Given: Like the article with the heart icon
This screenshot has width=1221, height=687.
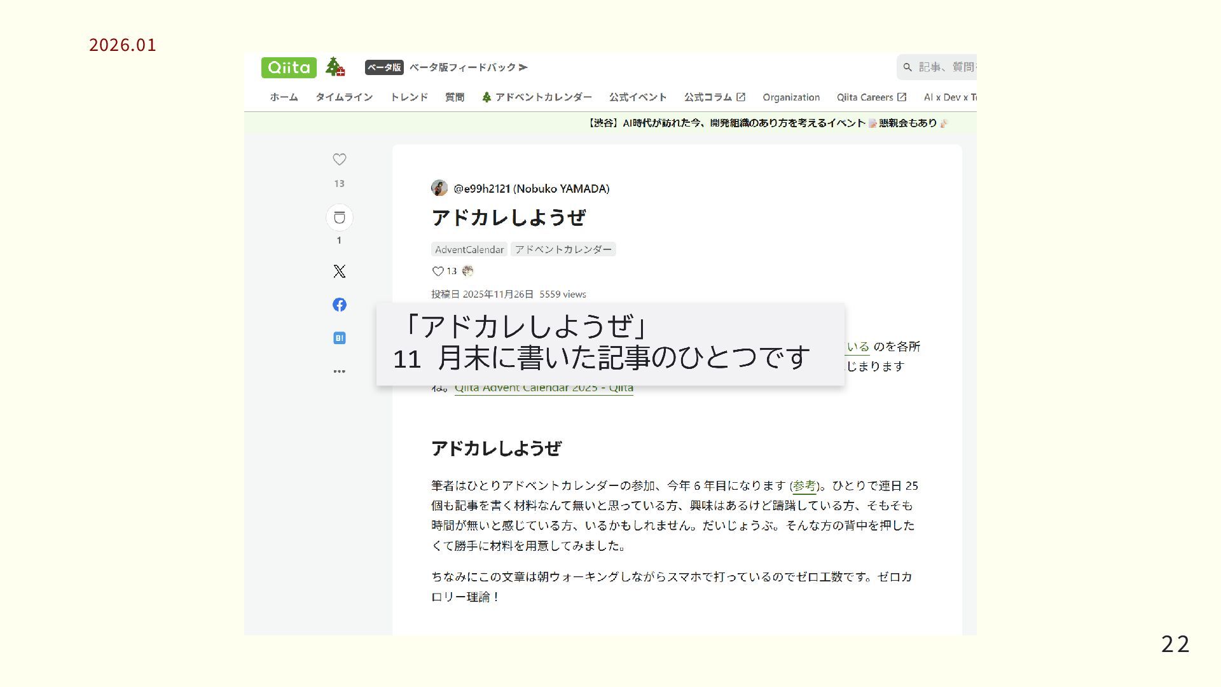Looking at the screenshot, I should point(340,160).
